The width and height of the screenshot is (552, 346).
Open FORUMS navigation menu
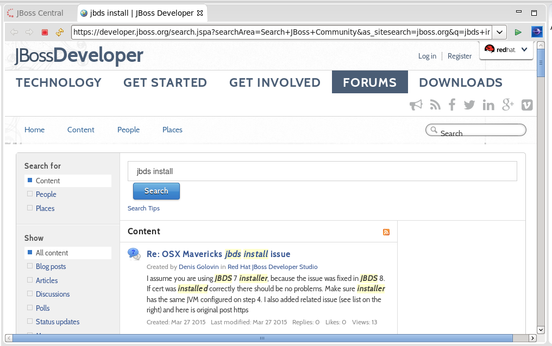pyautogui.click(x=369, y=82)
